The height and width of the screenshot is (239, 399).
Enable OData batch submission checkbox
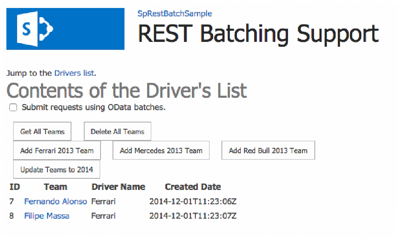13,107
